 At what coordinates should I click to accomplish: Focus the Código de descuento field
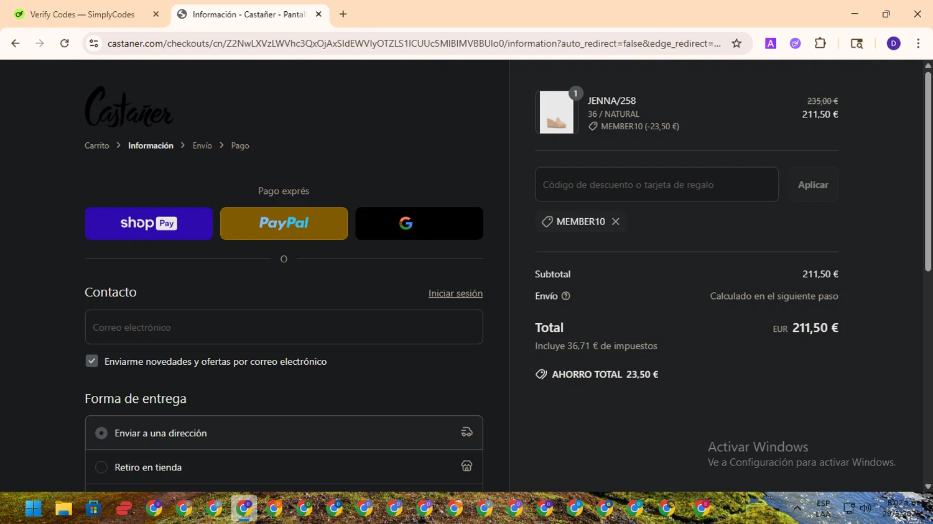657,185
